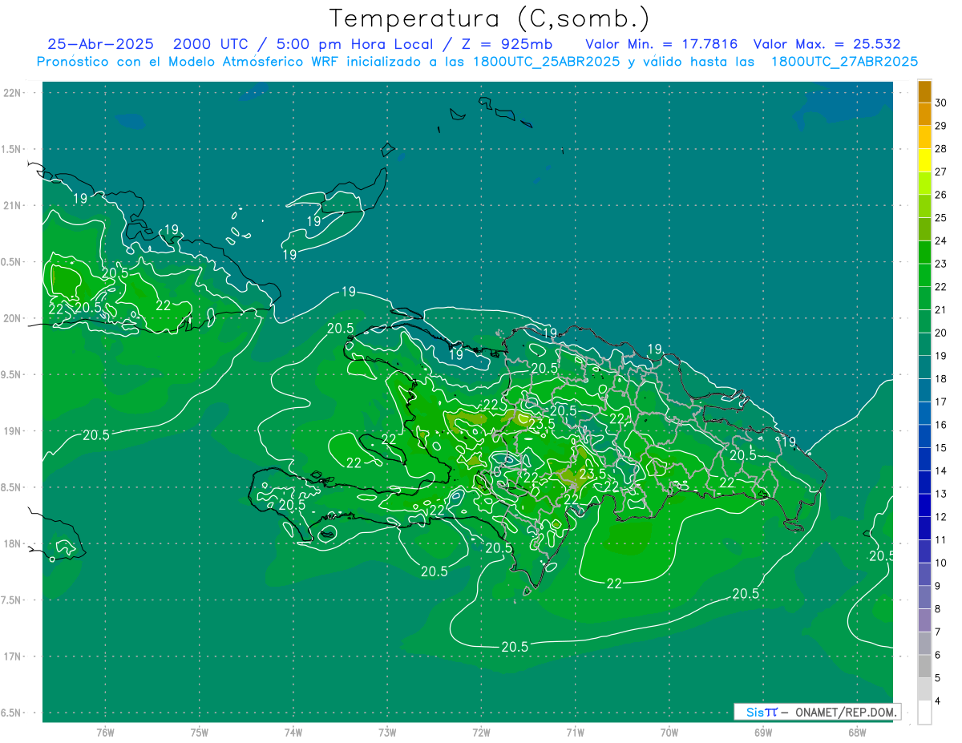The height and width of the screenshot is (743, 962).
Task: Click the "23" value on the color scale
Action: click(x=942, y=264)
